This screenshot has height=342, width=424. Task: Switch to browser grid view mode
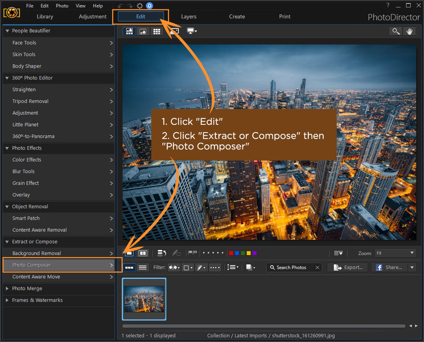(157, 32)
